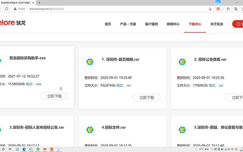Screen dimensions: 243x152
Task: Click the 5.深圳市-质疑 file icon
Action: point(182,130)
